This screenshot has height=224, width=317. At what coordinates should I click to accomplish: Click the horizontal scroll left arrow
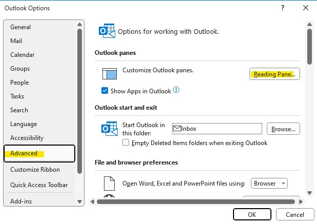[x=92, y=202]
